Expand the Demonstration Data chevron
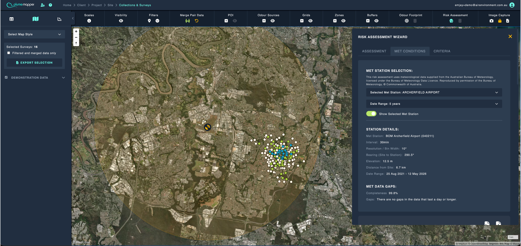 point(63,78)
